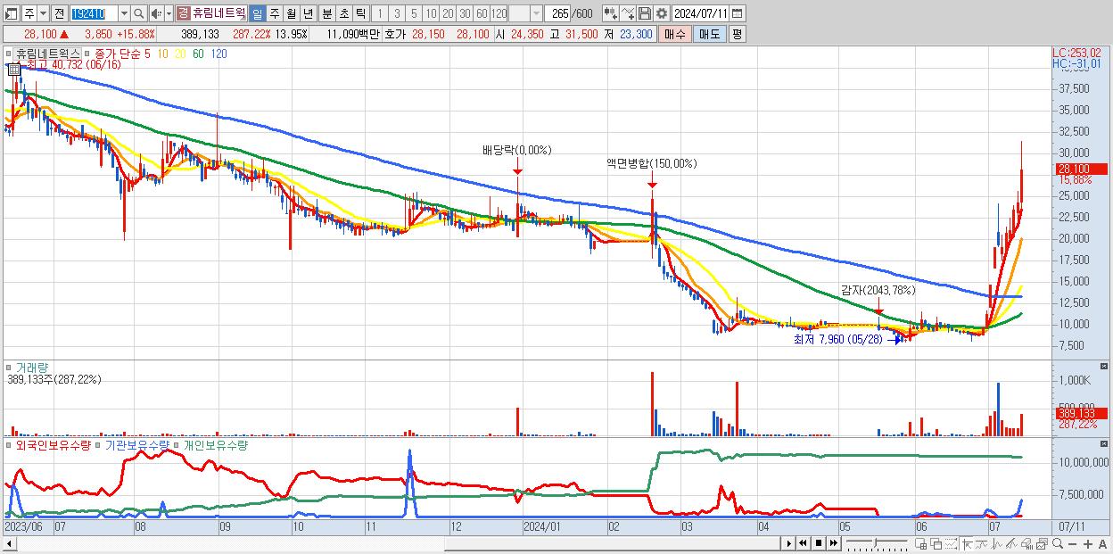The image size is (1113, 554).
Task: Open the 주 dropdown arrow at top-left
Action: click(44, 13)
